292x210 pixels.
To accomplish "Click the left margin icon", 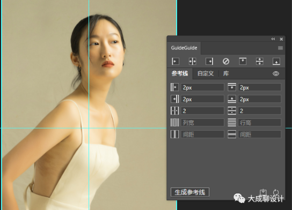I will tap(174, 87).
